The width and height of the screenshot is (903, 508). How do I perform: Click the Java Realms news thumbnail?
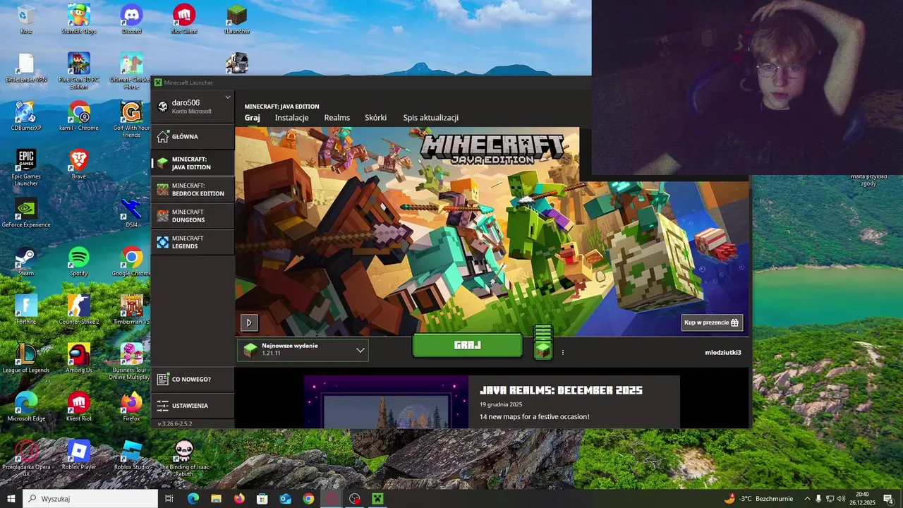[x=386, y=401]
